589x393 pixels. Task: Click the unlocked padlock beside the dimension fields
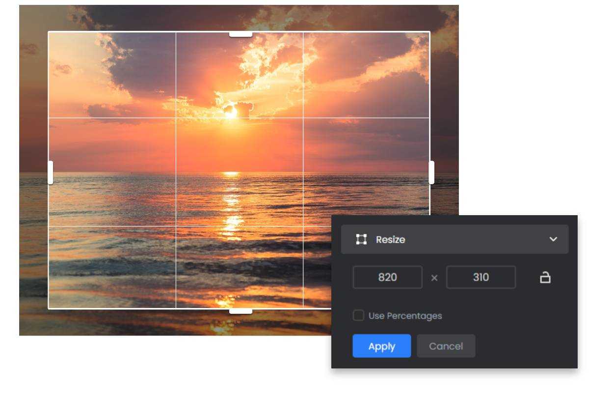pos(546,277)
